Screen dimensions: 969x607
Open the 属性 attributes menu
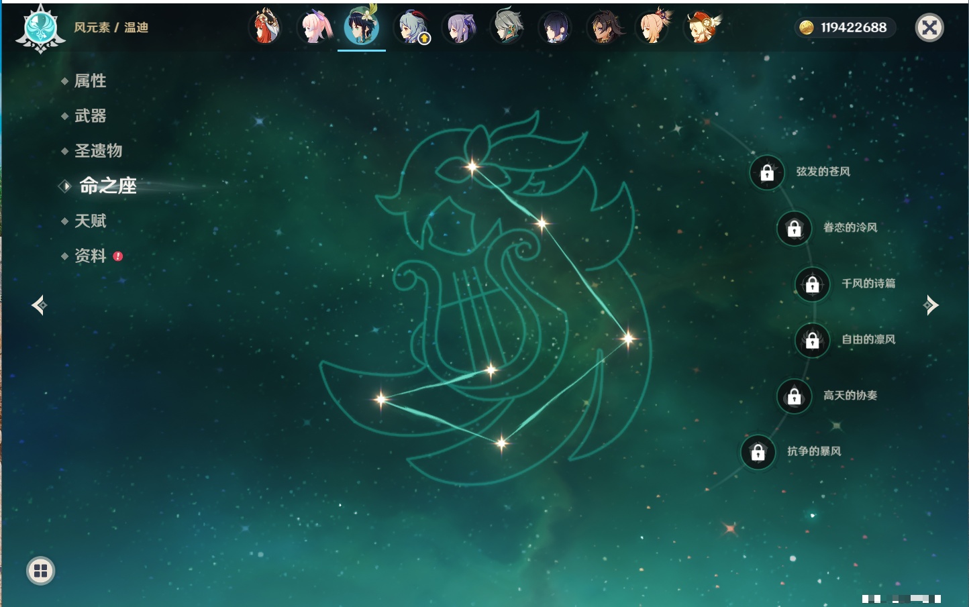click(x=90, y=81)
